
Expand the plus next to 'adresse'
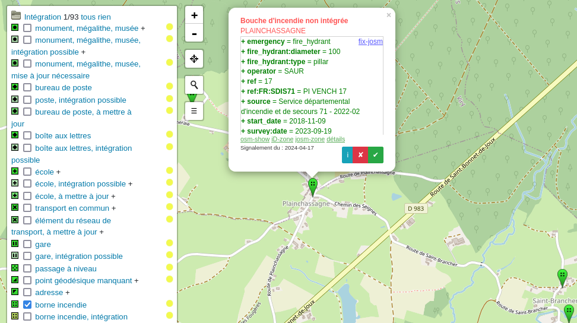[x=68, y=292]
